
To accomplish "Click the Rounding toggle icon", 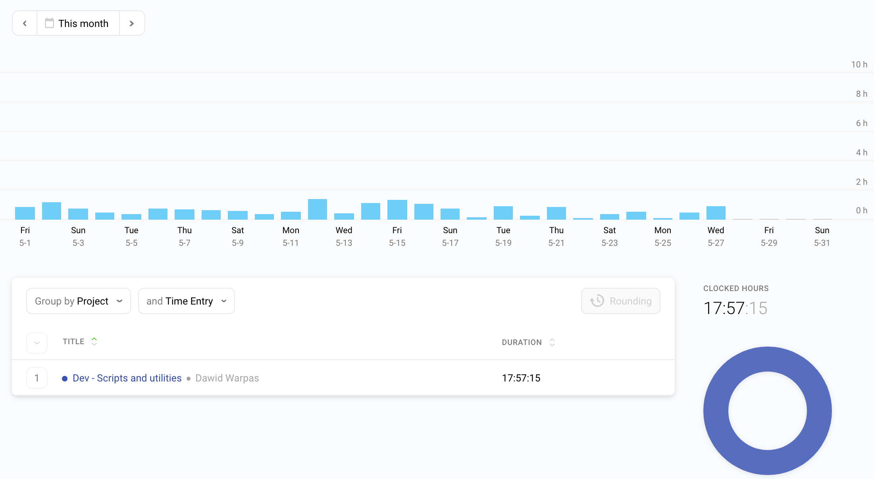I will pos(598,301).
